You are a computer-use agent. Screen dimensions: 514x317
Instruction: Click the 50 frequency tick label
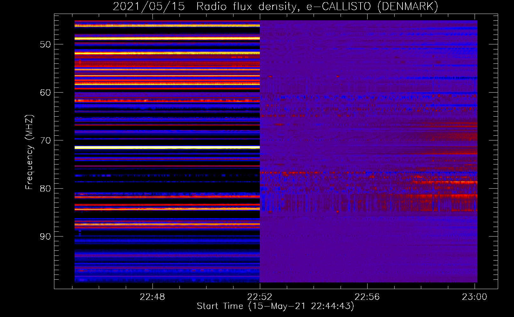(45, 44)
